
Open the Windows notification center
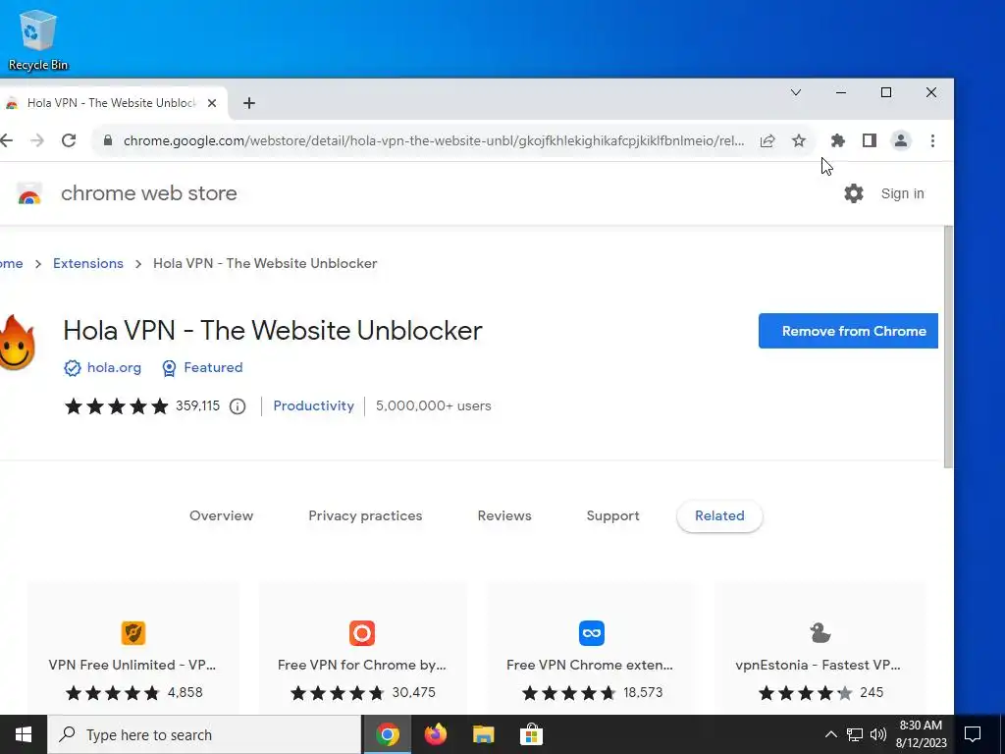(973, 734)
